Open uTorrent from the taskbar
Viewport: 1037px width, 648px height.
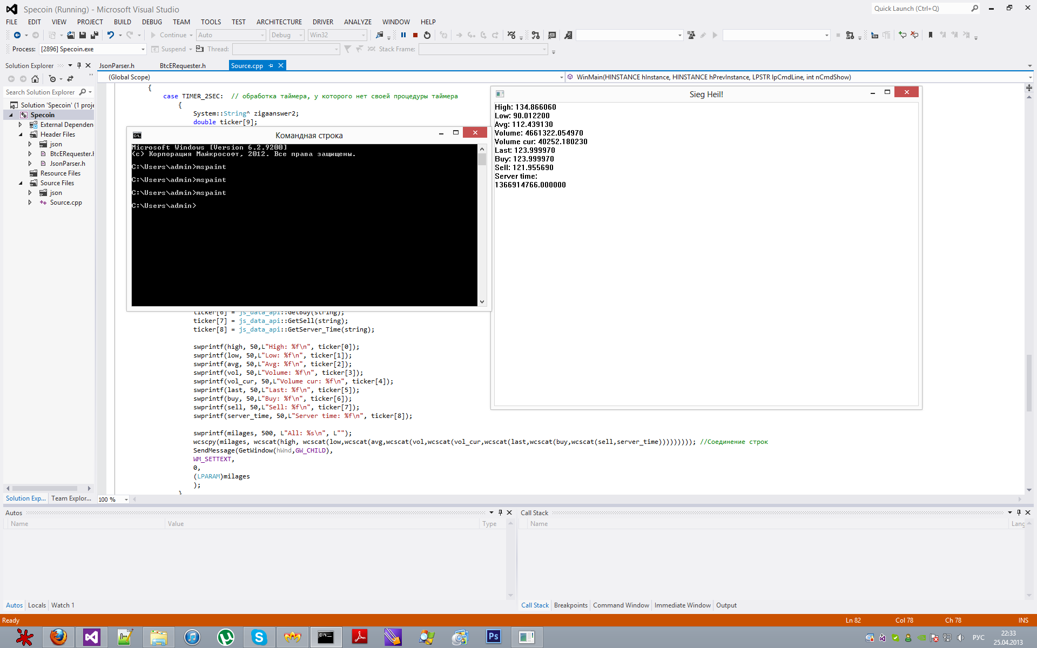tap(226, 637)
